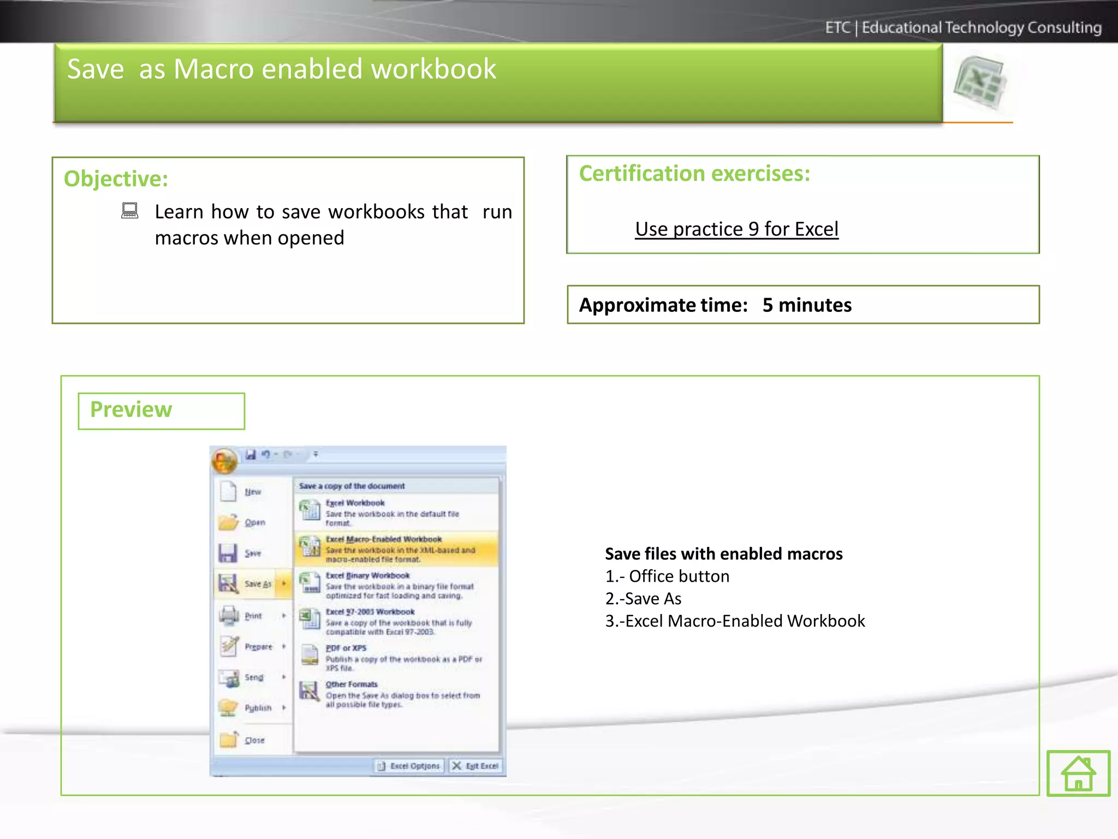
Task: Click the New blank document icon
Action: point(228,491)
